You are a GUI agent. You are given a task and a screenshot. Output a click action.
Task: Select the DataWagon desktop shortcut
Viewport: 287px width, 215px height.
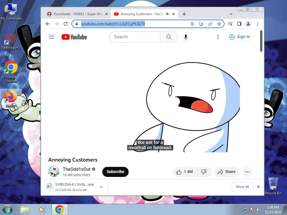[11, 41]
